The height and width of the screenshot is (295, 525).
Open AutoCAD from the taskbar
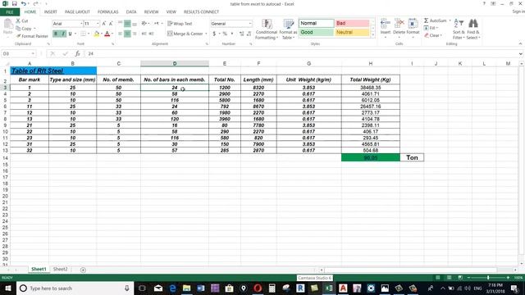pos(343,288)
